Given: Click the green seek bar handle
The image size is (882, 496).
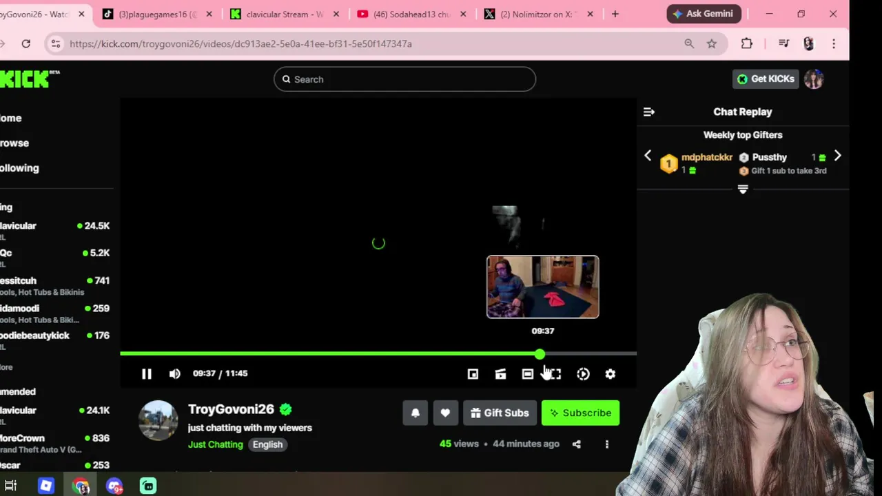Looking at the screenshot, I should [540, 353].
